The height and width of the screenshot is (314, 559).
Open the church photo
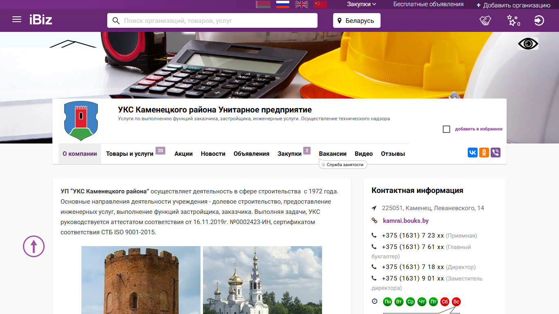(x=262, y=280)
